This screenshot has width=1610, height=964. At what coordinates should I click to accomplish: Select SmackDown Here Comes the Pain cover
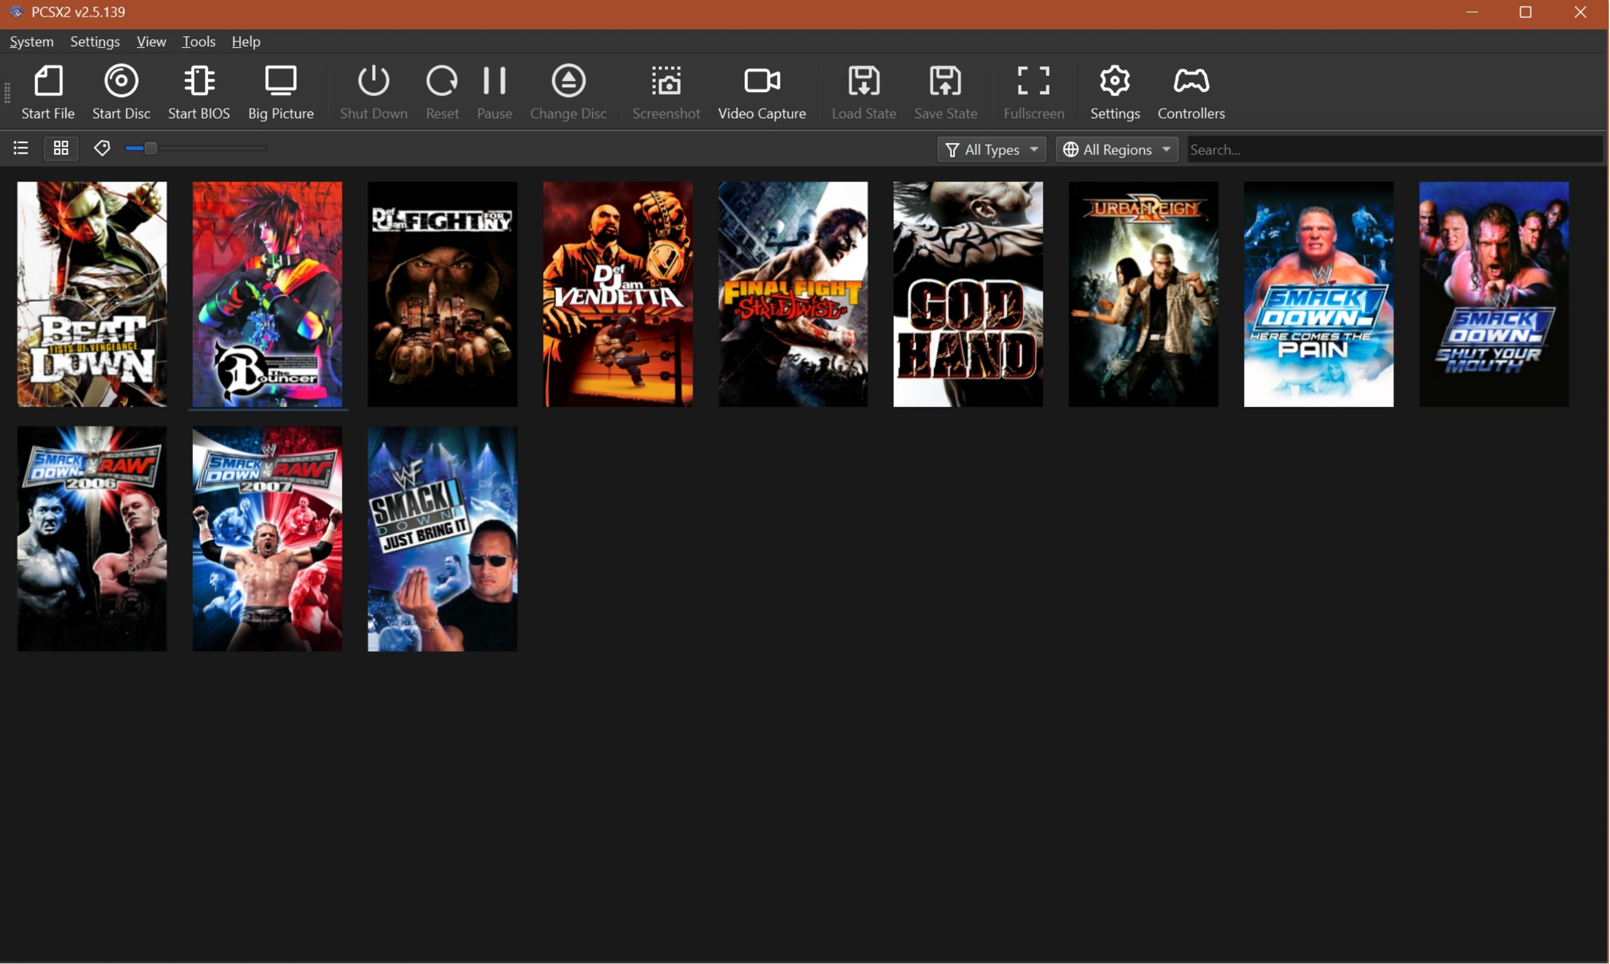click(x=1319, y=294)
